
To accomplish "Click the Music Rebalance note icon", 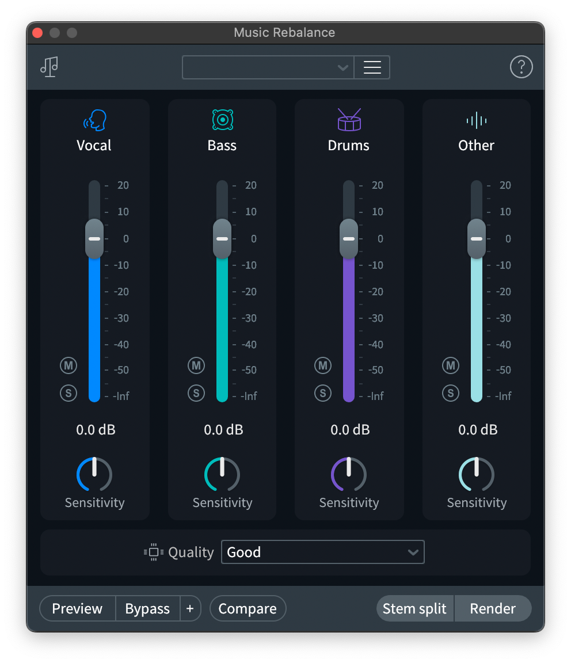I will point(49,67).
